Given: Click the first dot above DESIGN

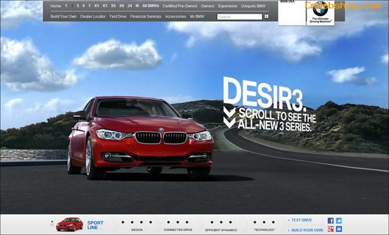Looking at the screenshot, I should [123, 222].
